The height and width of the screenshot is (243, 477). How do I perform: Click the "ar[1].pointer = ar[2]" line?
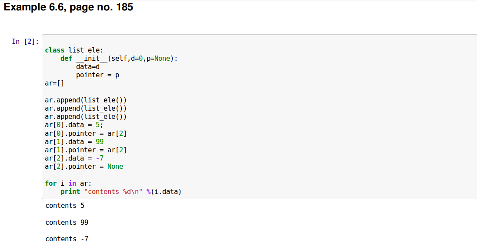click(86, 150)
